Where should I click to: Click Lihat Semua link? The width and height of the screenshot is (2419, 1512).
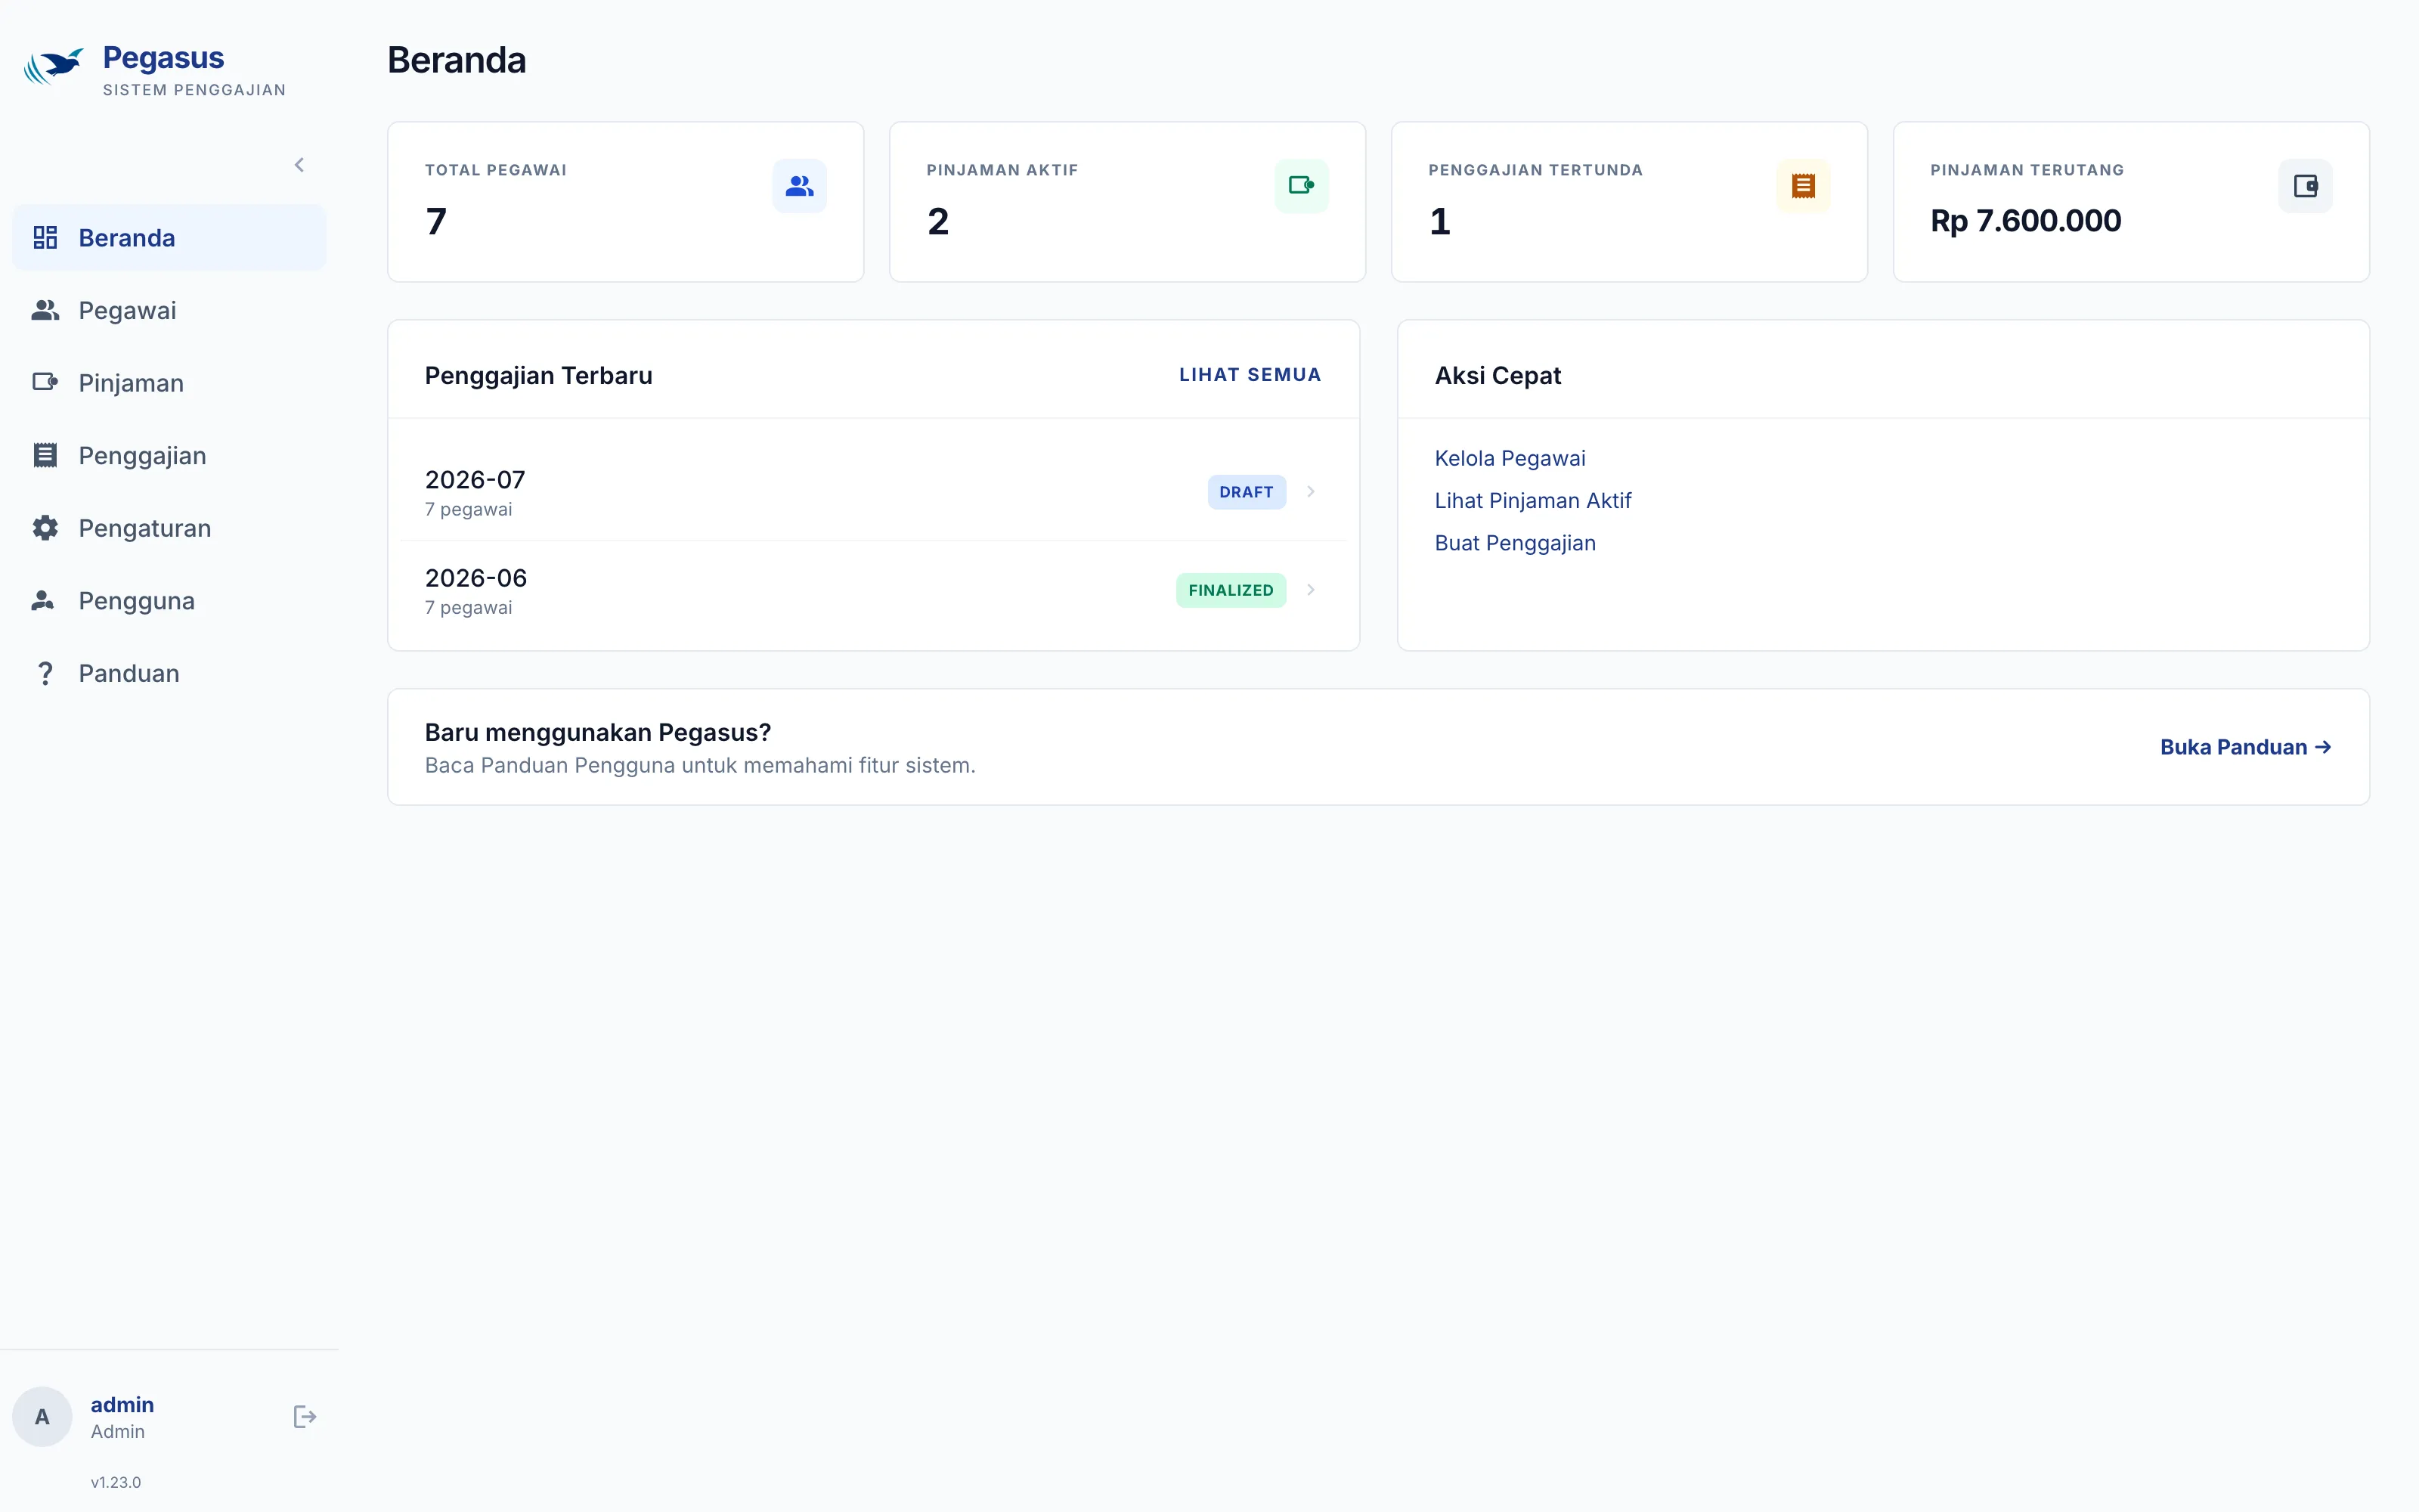click(x=1250, y=375)
